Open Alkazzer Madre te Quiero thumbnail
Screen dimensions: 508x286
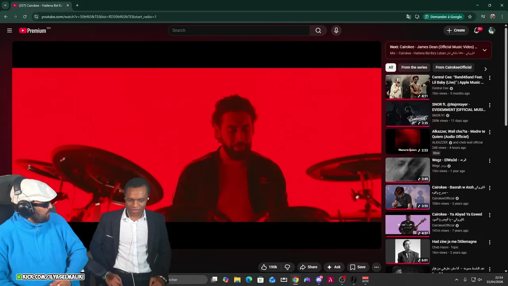pos(408,141)
